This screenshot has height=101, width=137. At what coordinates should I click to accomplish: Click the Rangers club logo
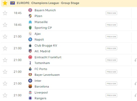pos(30,98)
